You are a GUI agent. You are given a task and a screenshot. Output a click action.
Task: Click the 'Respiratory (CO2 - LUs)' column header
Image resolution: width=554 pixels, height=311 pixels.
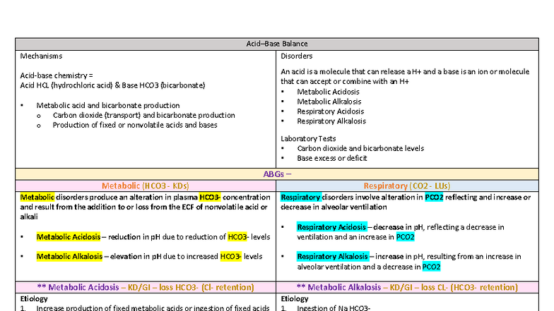pyautogui.click(x=407, y=186)
